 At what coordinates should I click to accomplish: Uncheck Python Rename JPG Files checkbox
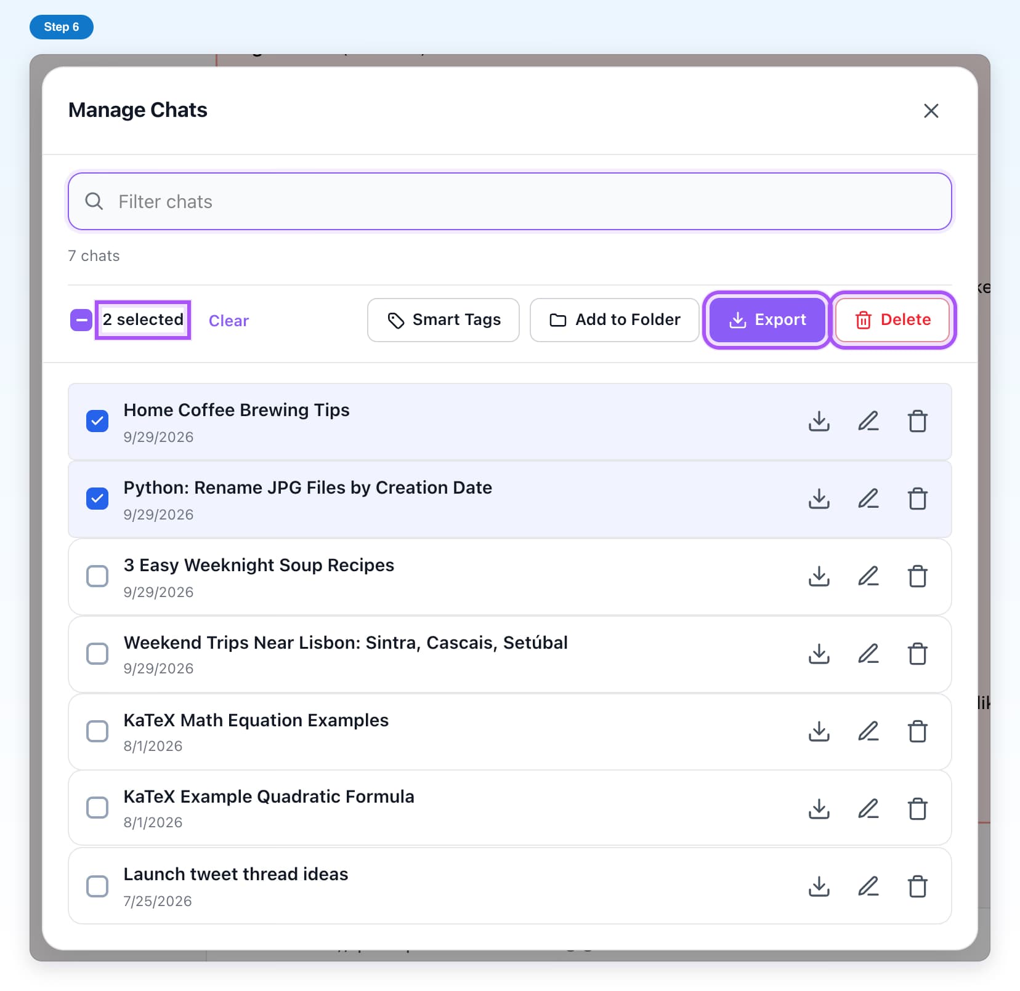pos(97,499)
